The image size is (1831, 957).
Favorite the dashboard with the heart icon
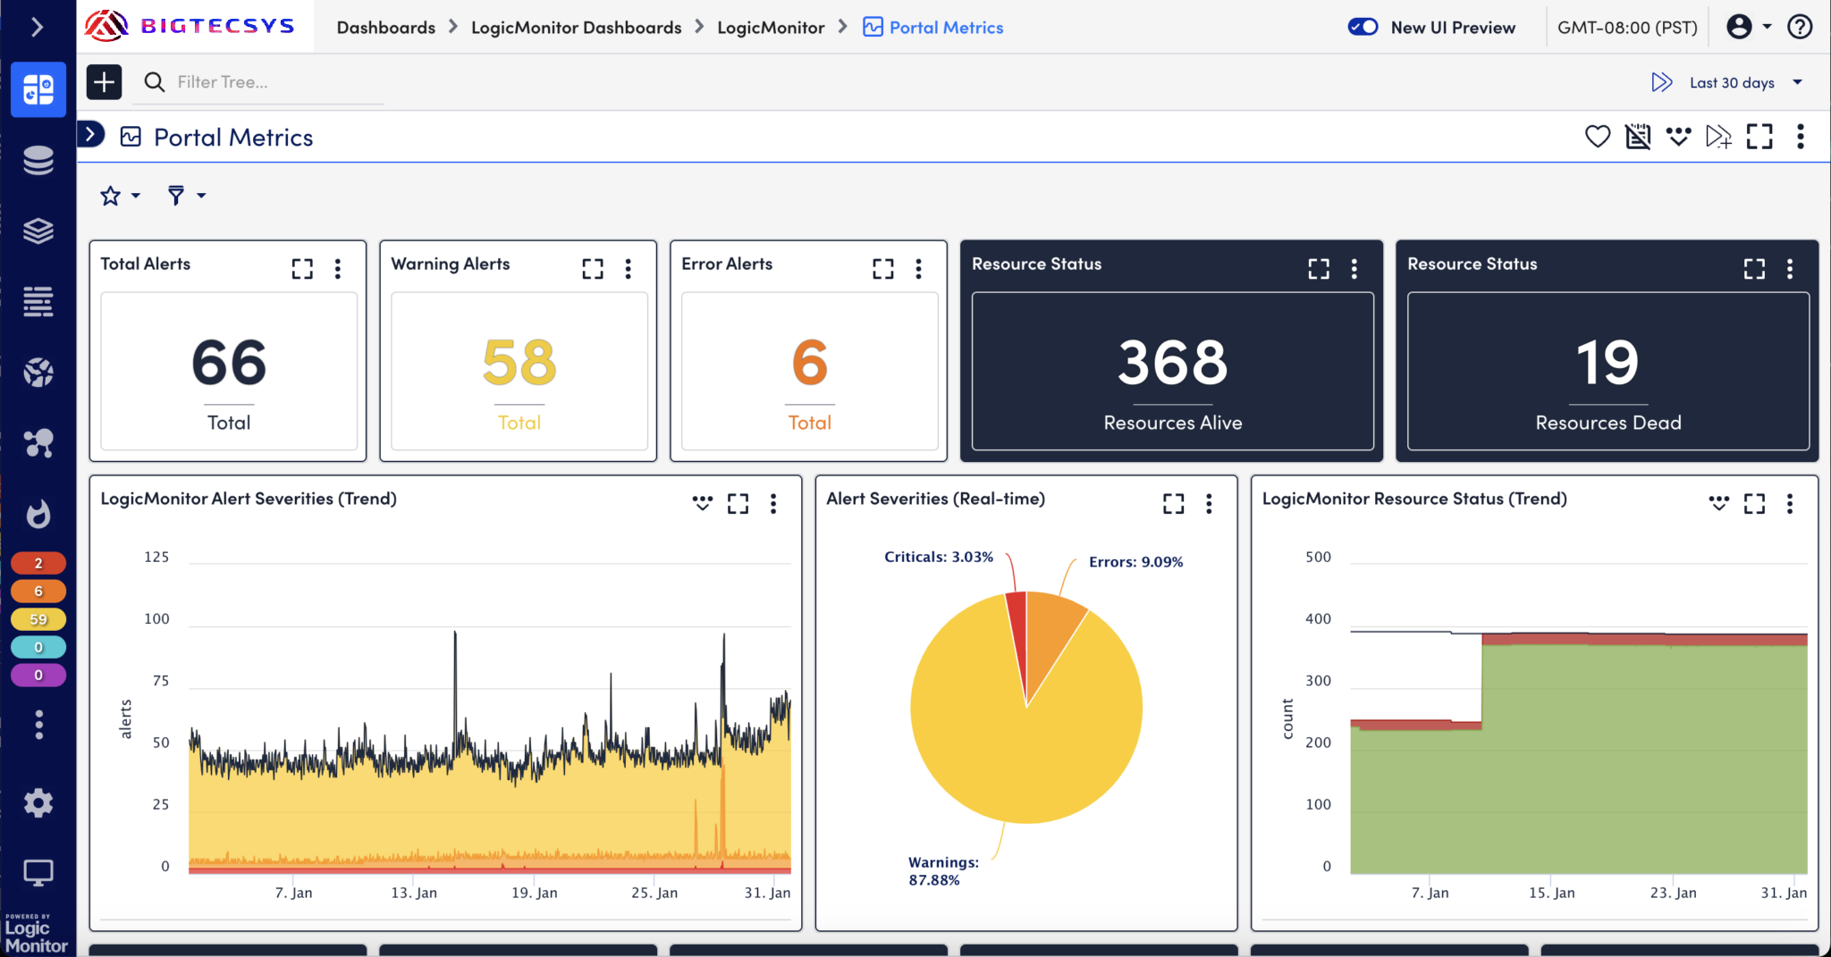(x=1597, y=137)
